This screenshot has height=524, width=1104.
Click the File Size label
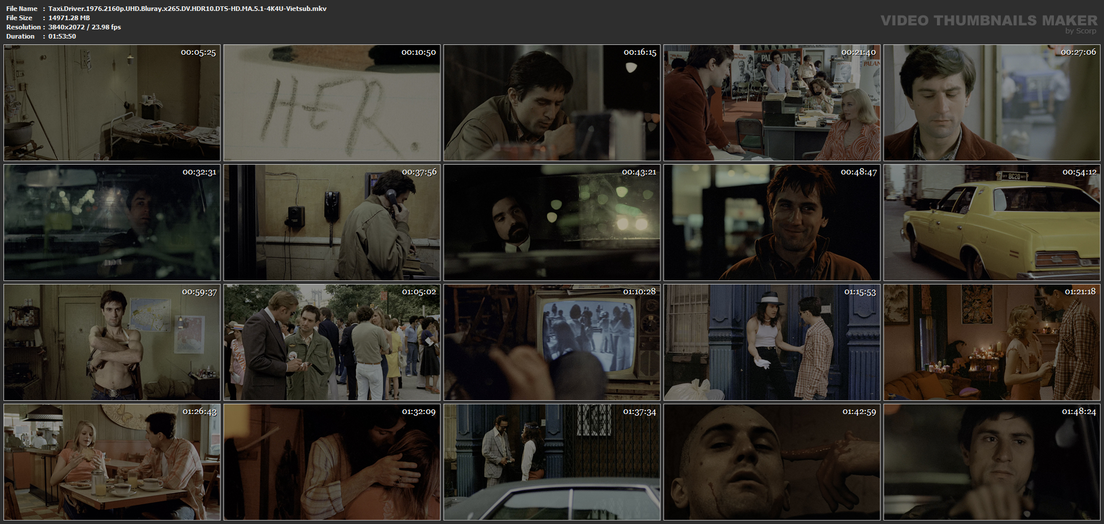pyautogui.click(x=20, y=18)
